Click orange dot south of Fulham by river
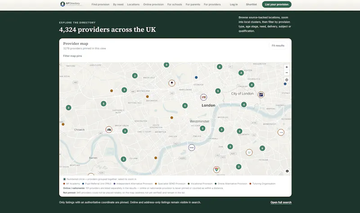 pyautogui.click(x=156, y=158)
